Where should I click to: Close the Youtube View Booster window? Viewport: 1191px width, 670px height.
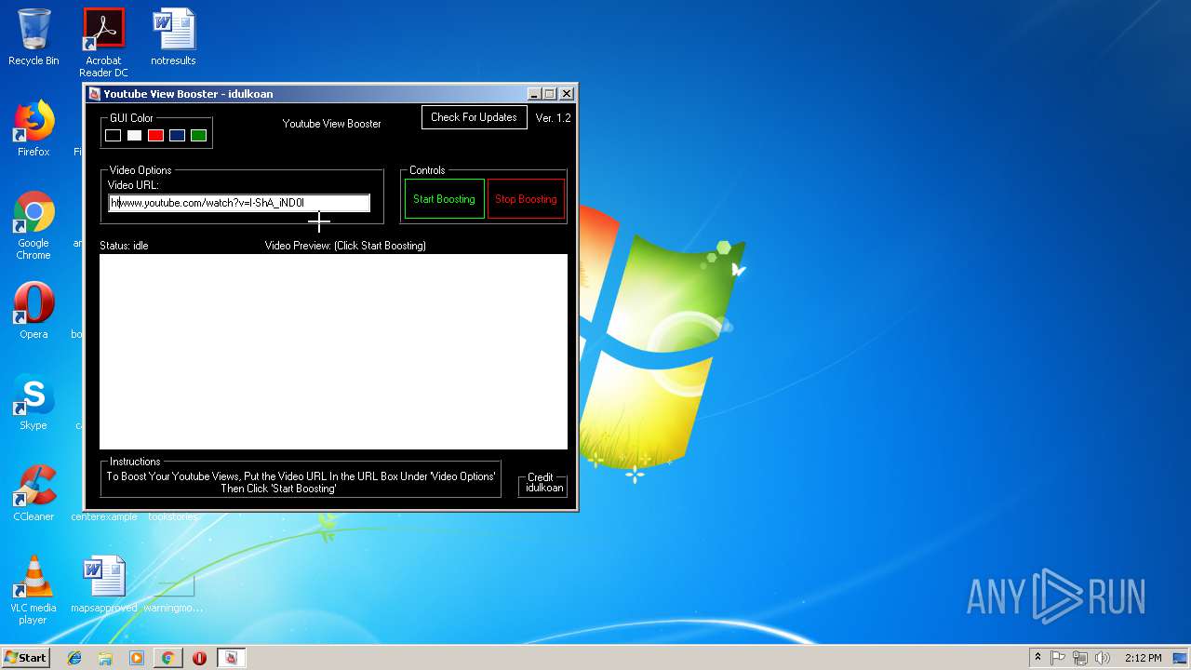[x=566, y=94]
